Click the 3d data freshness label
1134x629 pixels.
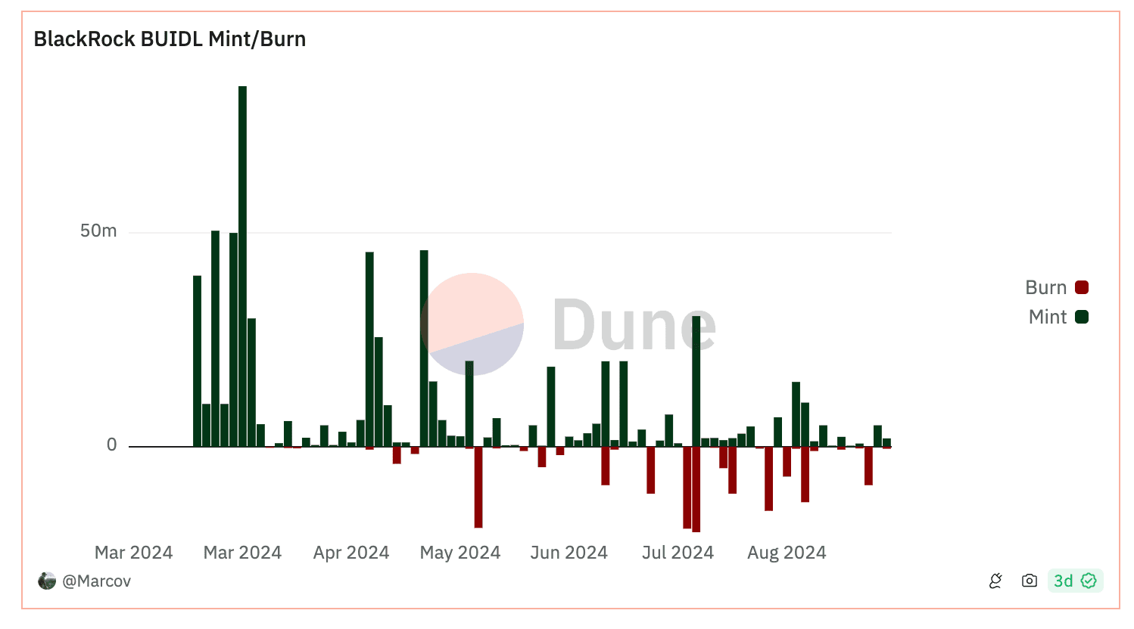click(1063, 581)
